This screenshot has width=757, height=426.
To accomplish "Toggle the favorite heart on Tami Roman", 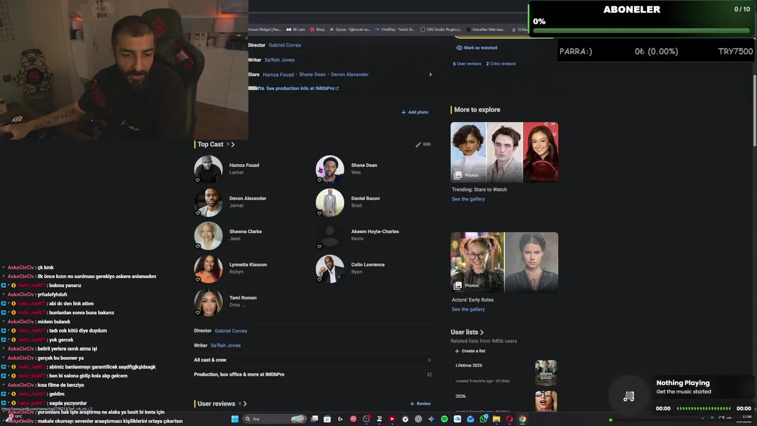I will (198, 313).
